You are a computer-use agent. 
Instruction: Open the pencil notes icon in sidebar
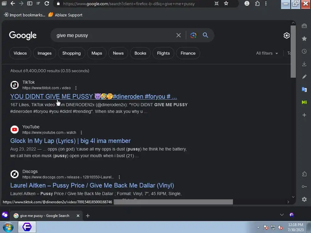pos(304,77)
